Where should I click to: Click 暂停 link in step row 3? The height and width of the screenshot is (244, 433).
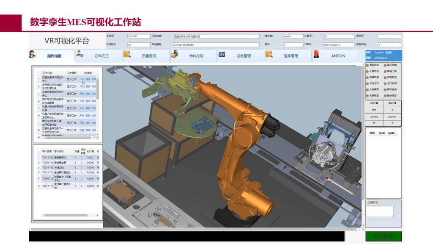[88, 94]
